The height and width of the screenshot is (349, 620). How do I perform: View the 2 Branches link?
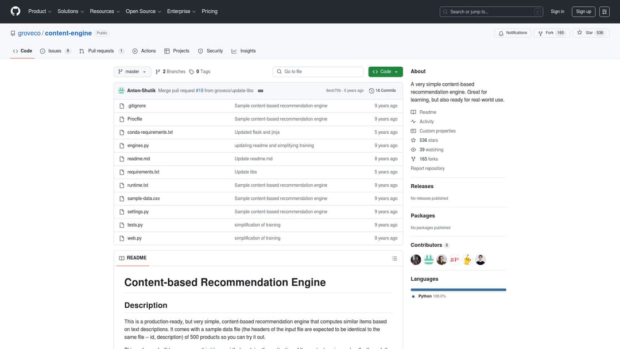click(170, 72)
